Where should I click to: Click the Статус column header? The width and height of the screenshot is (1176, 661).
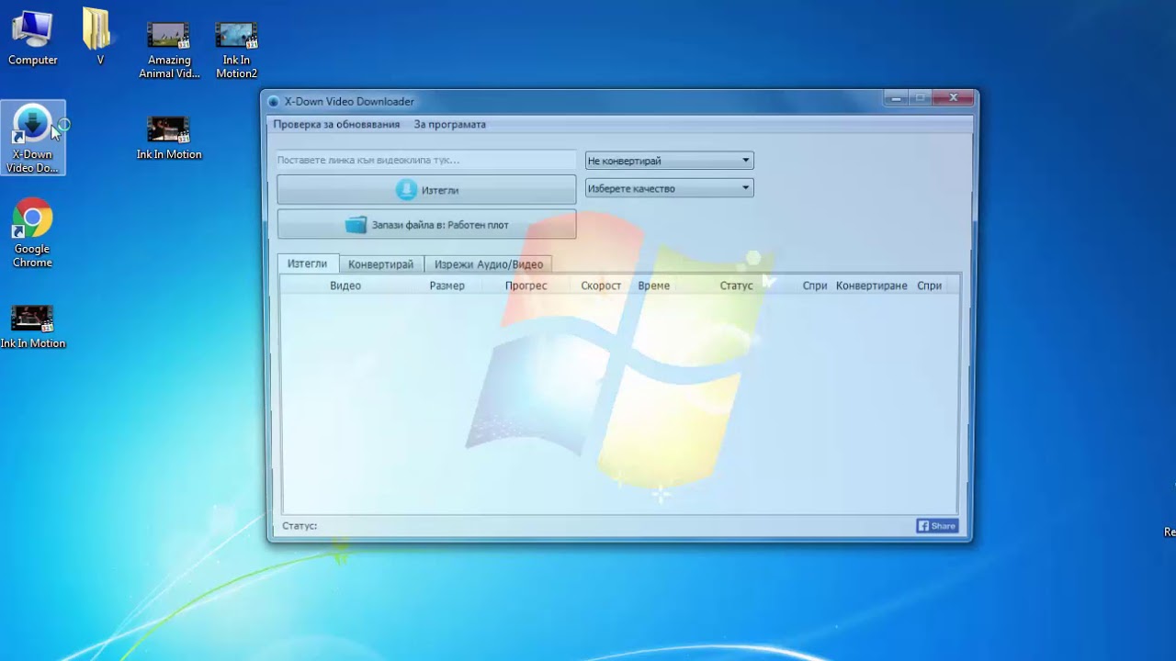coord(736,286)
